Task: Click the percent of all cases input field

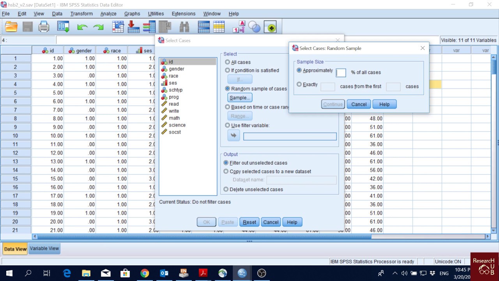Action: pyautogui.click(x=341, y=73)
